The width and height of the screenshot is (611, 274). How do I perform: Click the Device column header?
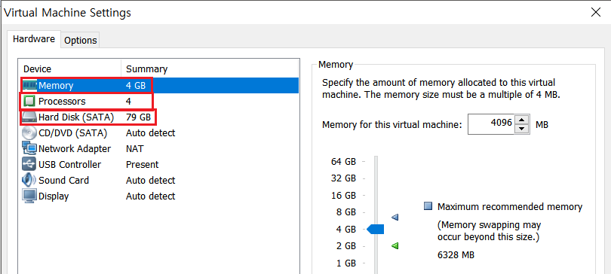tap(38, 69)
